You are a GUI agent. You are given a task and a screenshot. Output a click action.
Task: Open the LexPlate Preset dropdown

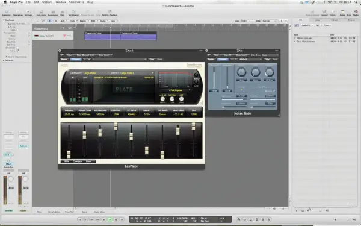click(137, 73)
